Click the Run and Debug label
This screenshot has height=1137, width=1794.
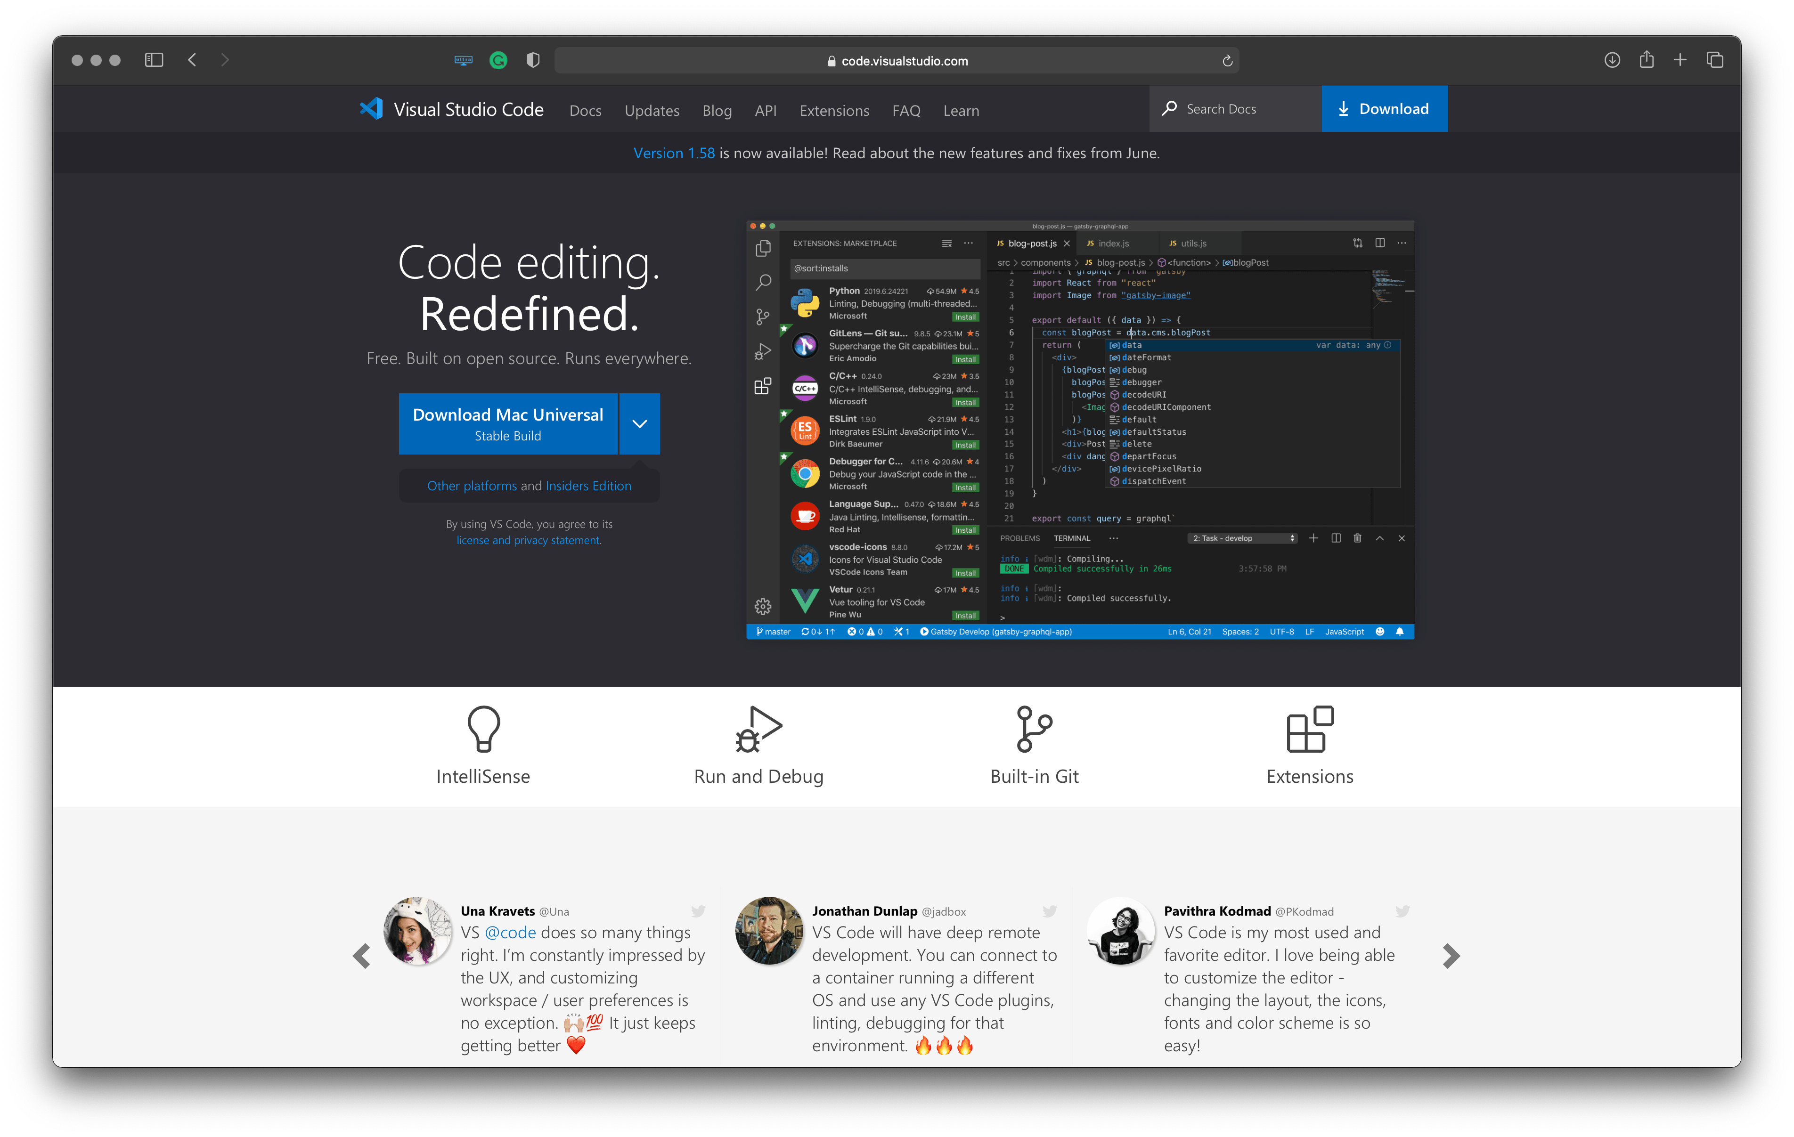click(x=758, y=776)
